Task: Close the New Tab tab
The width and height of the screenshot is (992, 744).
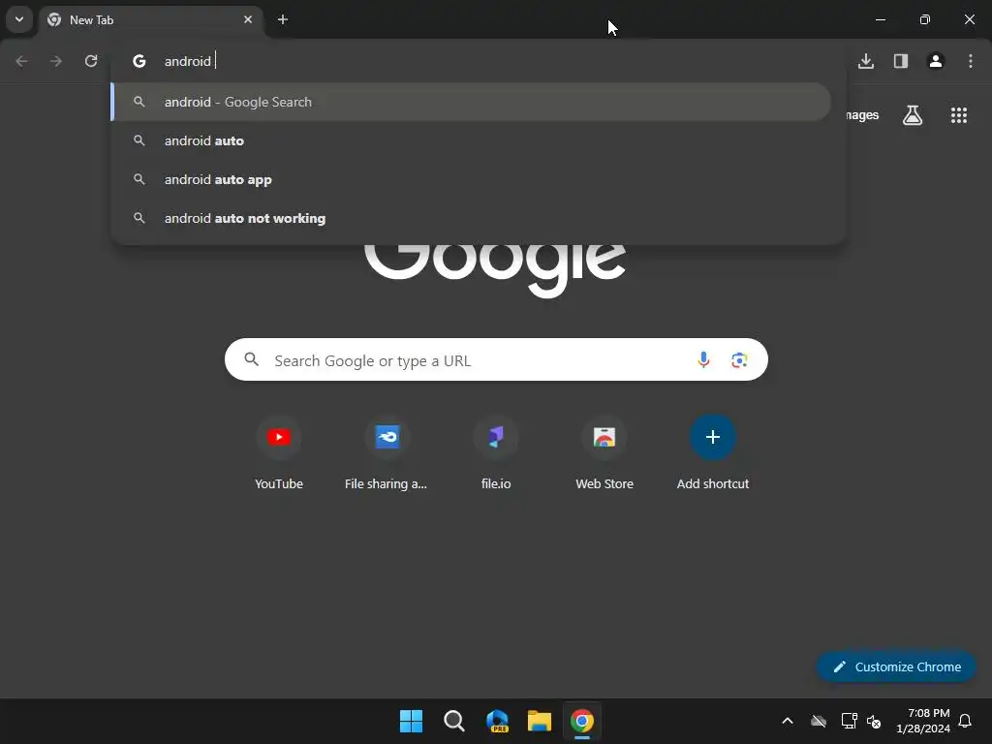Action: (248, 19)
